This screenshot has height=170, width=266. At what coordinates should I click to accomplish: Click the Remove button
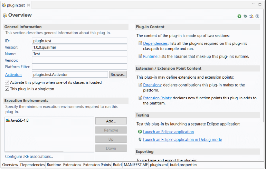coord(111,130)
